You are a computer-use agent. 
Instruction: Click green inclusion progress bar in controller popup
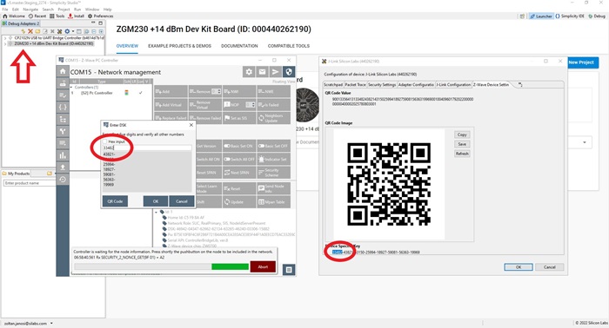coord(230,266)
